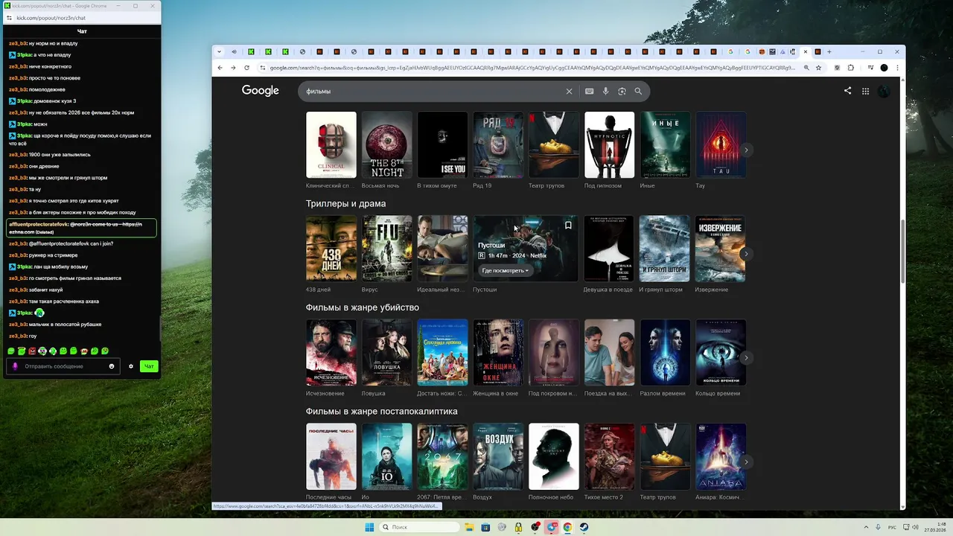Open the zoom magnifier in the address bar
Image resolution: width=953 pixels, height=536 pixels.
806,68
